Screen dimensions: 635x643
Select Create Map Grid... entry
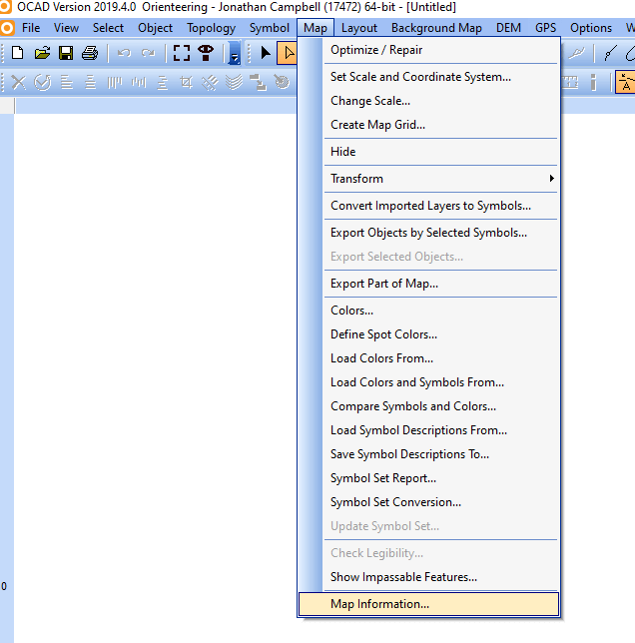click(x=428, y=125)
